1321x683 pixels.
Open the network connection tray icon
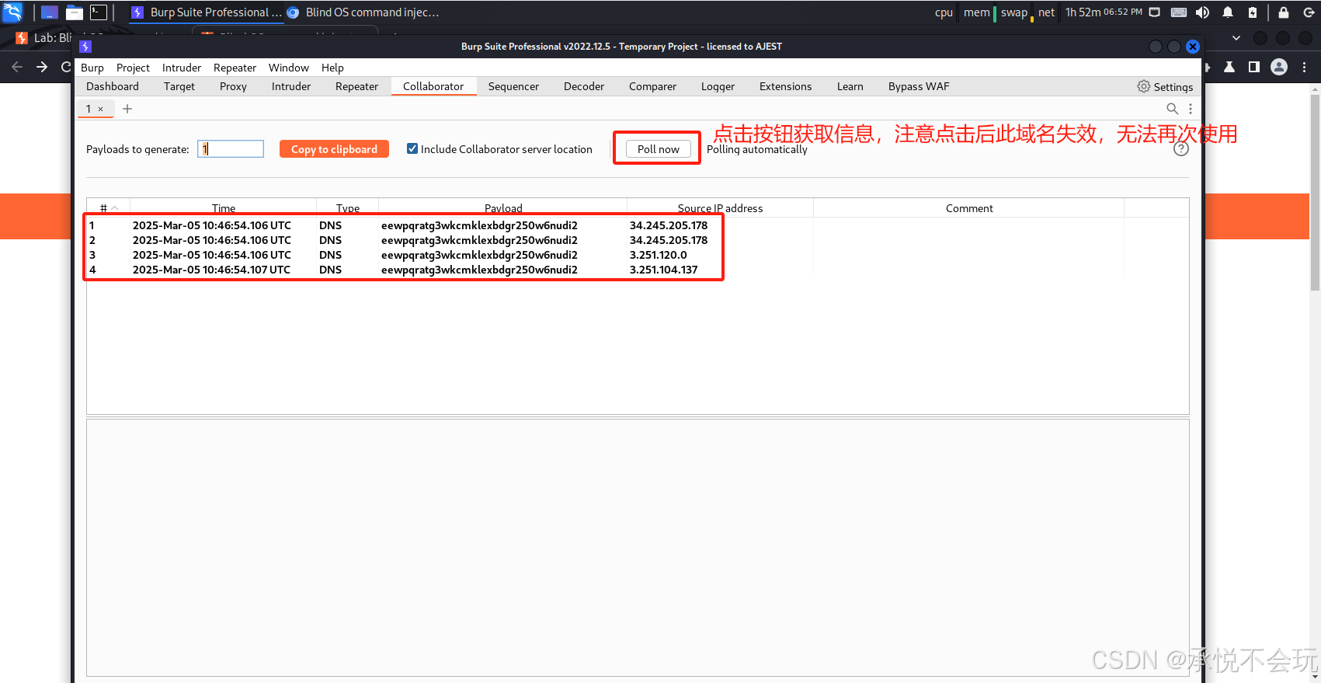coord(1155,12)
